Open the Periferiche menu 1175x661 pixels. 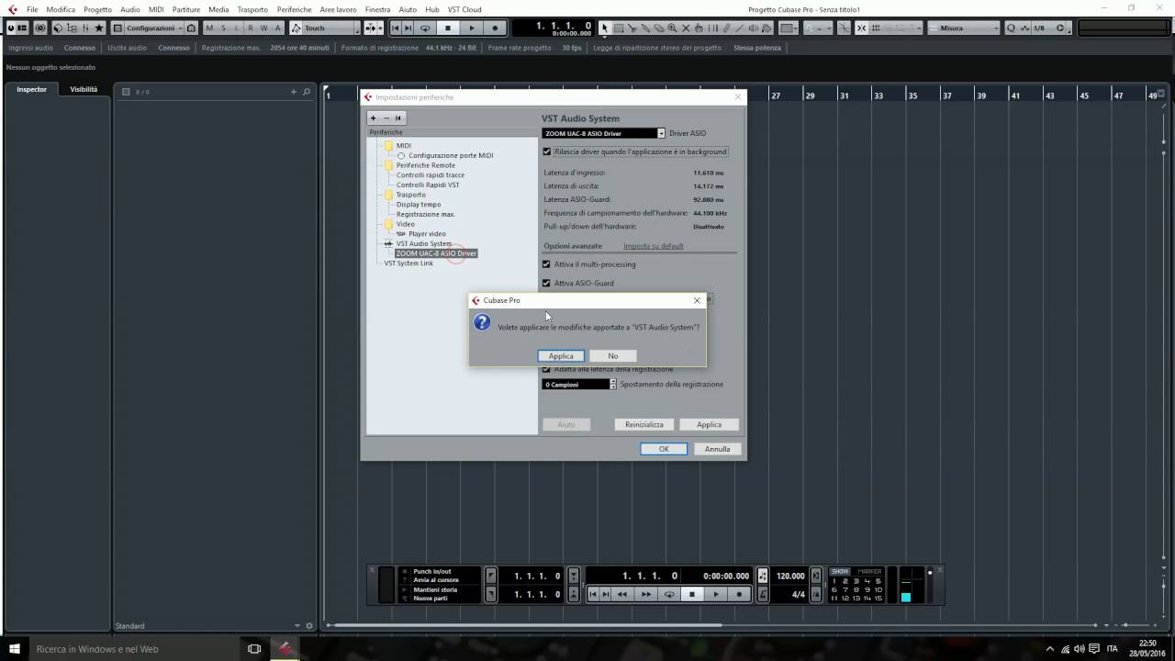(x=294, y=9)
